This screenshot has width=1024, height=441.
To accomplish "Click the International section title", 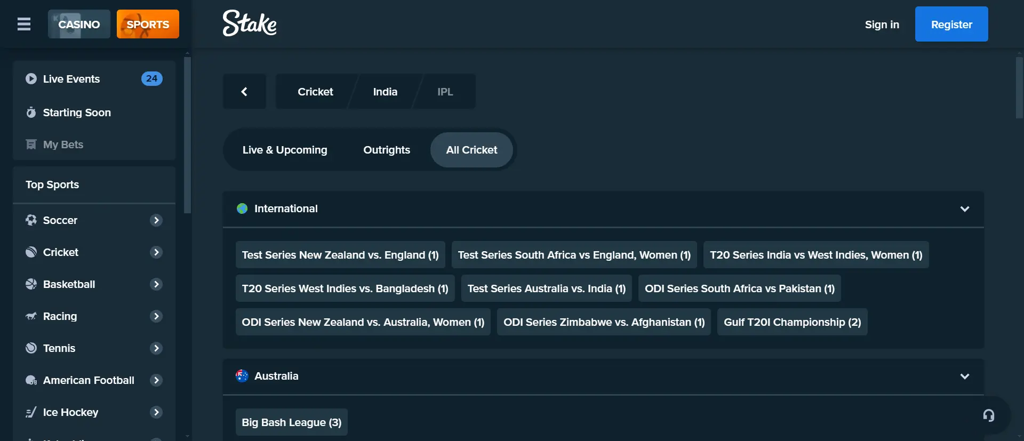I will point(286,209).
